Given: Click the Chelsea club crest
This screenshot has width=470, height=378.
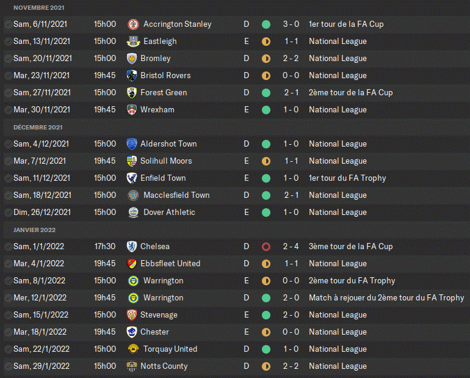Looking at the screenshot, I should point(132,247).
